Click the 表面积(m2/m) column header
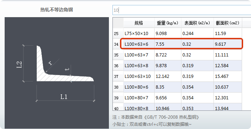This screenshot has width=251, height=129. pos(197,23)
